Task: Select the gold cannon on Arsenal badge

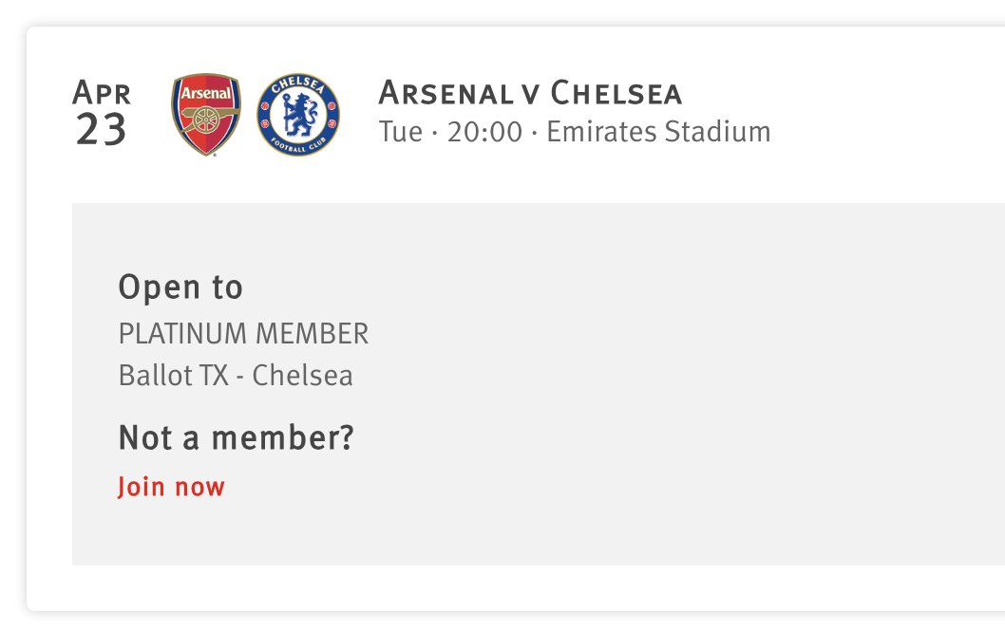Action: pos(208,119)
